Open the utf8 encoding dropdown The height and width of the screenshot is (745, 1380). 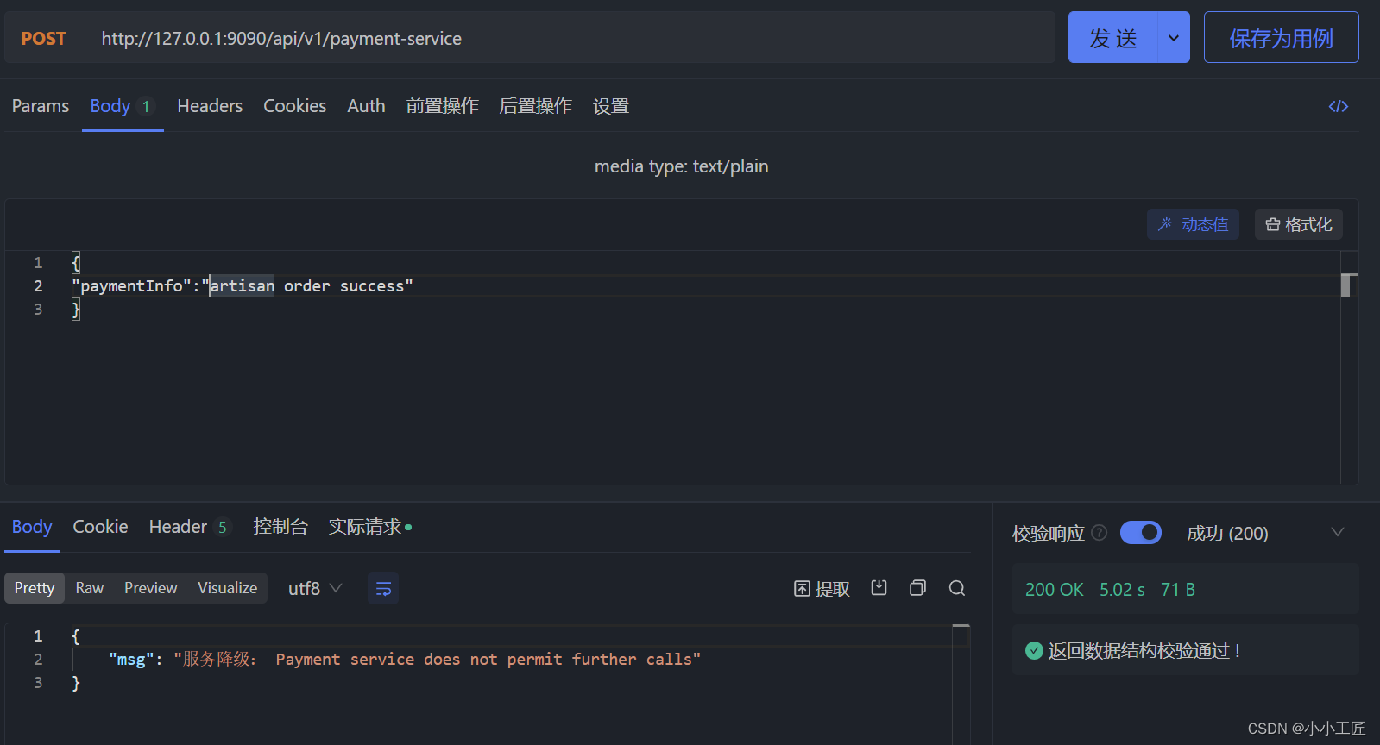(x=315, y=588)
